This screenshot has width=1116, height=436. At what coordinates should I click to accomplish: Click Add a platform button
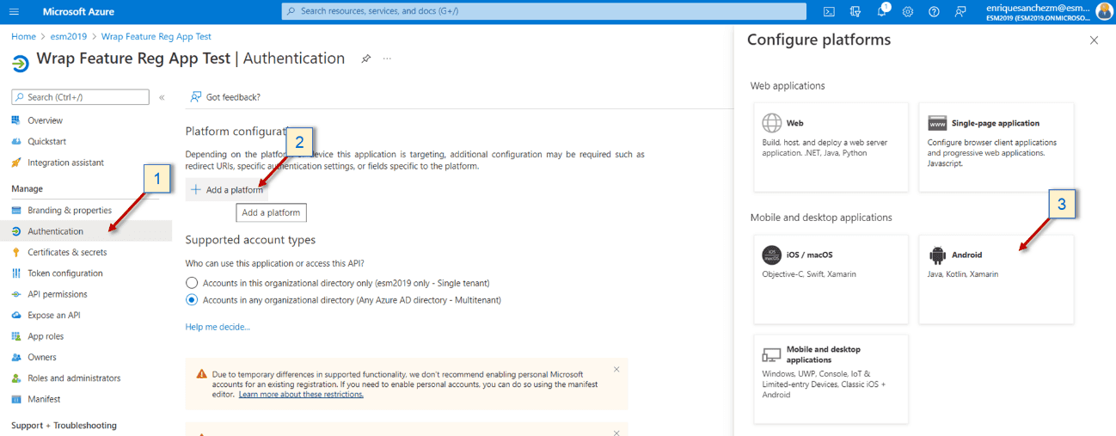coord(227,190)
